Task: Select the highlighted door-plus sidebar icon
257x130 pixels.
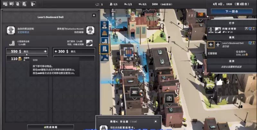Action: 104,49
